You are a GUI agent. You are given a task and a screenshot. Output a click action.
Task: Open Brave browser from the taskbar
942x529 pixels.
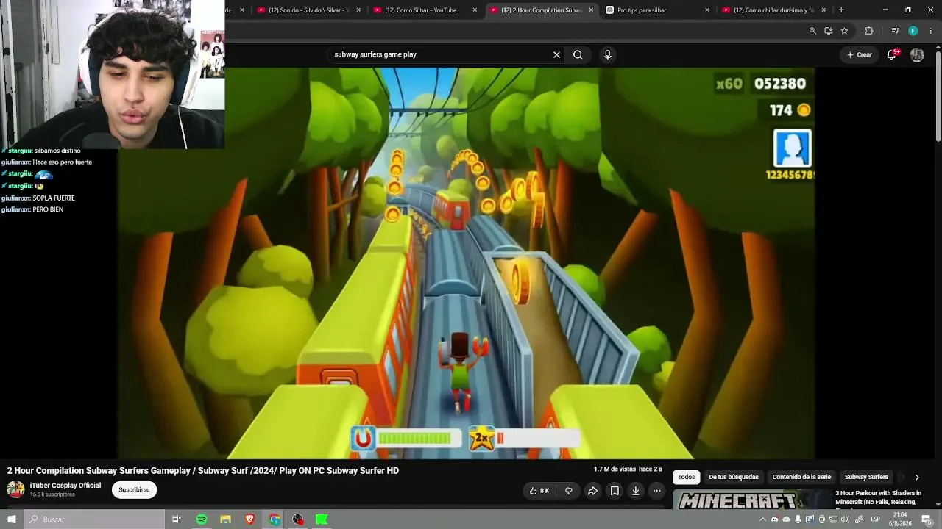(x=250, y=519)
